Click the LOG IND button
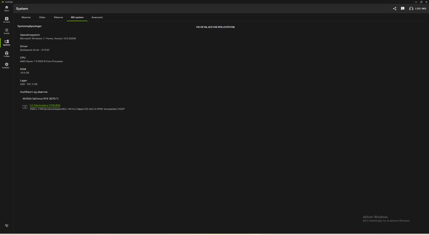The width and height of the screenshot is (429, 235). coord(417,9)
